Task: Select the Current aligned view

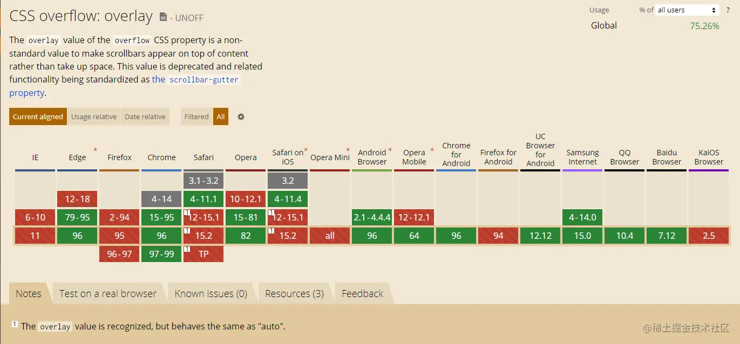Action: coord(38,116)
